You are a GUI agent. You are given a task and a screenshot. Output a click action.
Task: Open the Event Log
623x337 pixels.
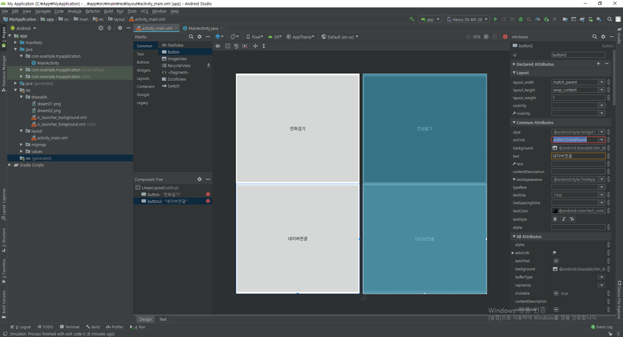tap(602, 327)
